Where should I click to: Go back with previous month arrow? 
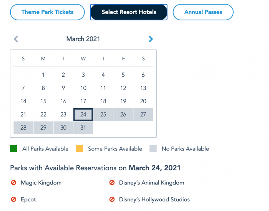(16, 39)
